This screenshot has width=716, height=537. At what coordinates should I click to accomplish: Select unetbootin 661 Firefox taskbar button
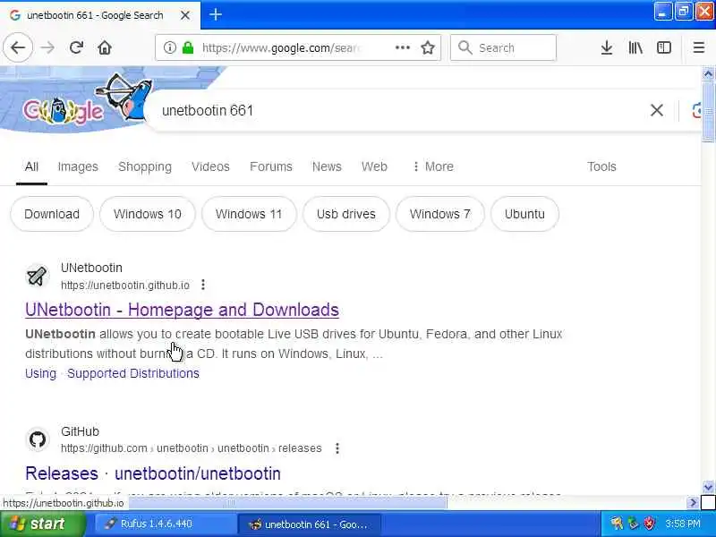pos(310,524)
